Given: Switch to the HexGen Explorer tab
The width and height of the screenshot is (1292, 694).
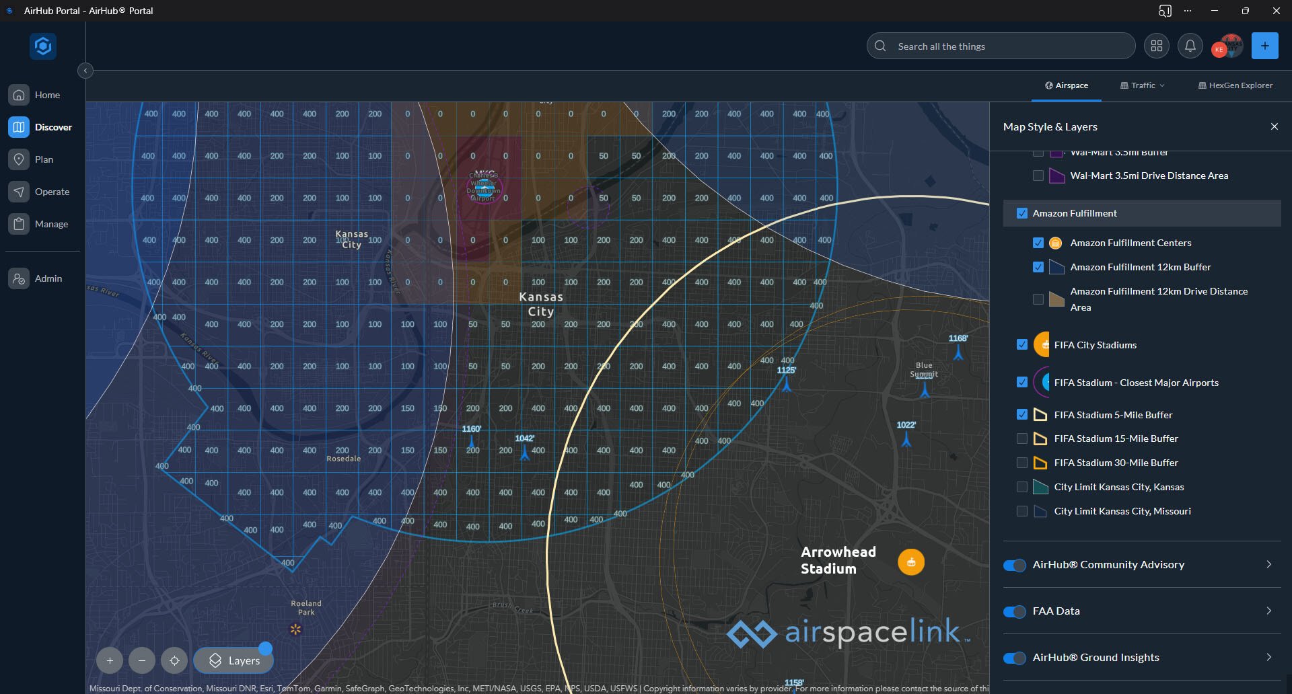Looking at the screenshot, I should click(x=1235, y=85).
